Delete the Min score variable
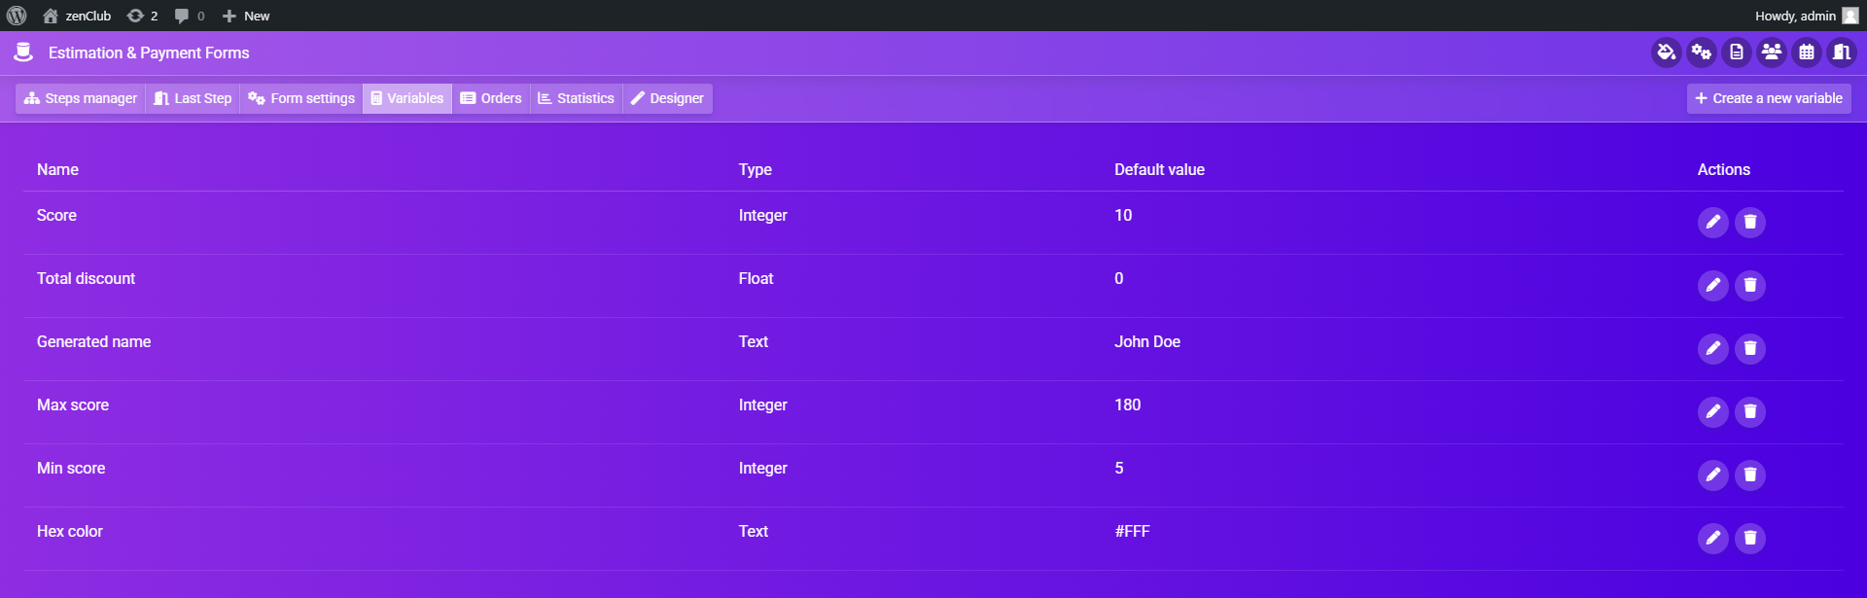The image size is (1867, 598). [x=1750, y=475]
